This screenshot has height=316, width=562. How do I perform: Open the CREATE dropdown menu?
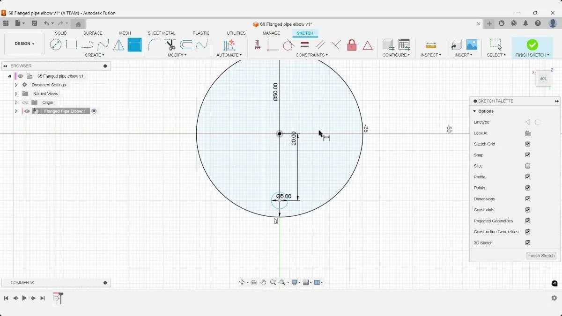[x=95, y=55]
